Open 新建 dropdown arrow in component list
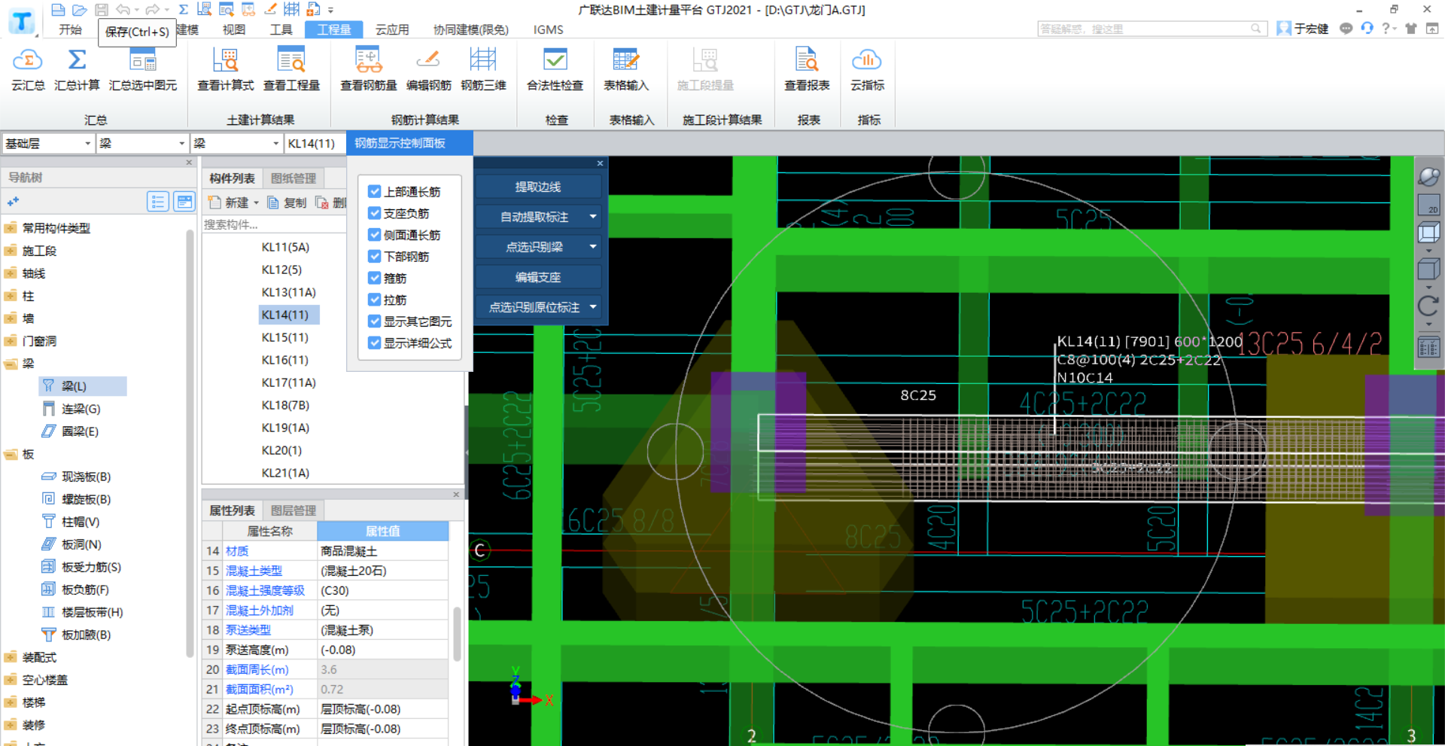Viewport: 1445px width, 746px height. point(256,202)
